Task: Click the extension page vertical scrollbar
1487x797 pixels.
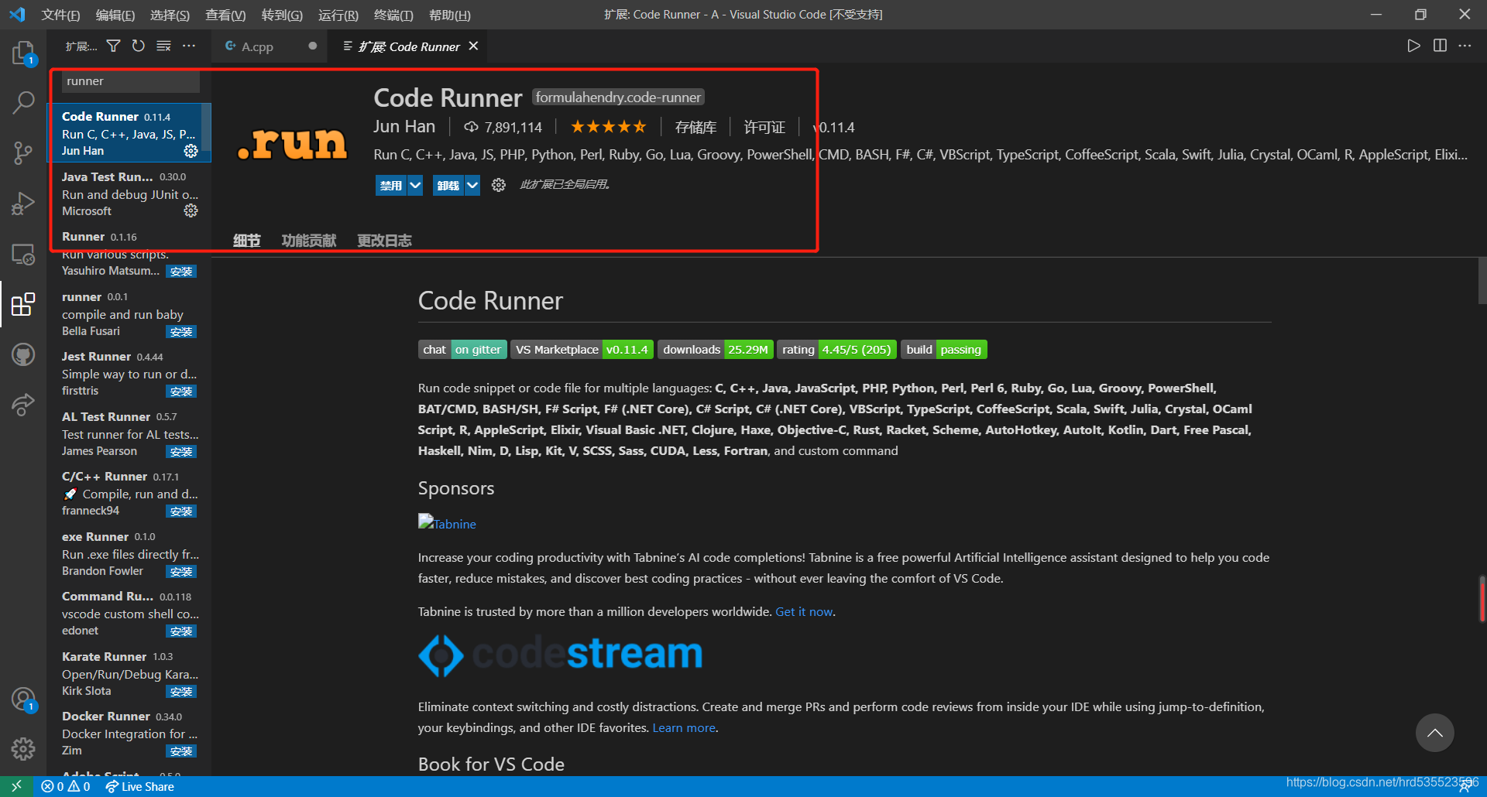Action: point(1482,281)
